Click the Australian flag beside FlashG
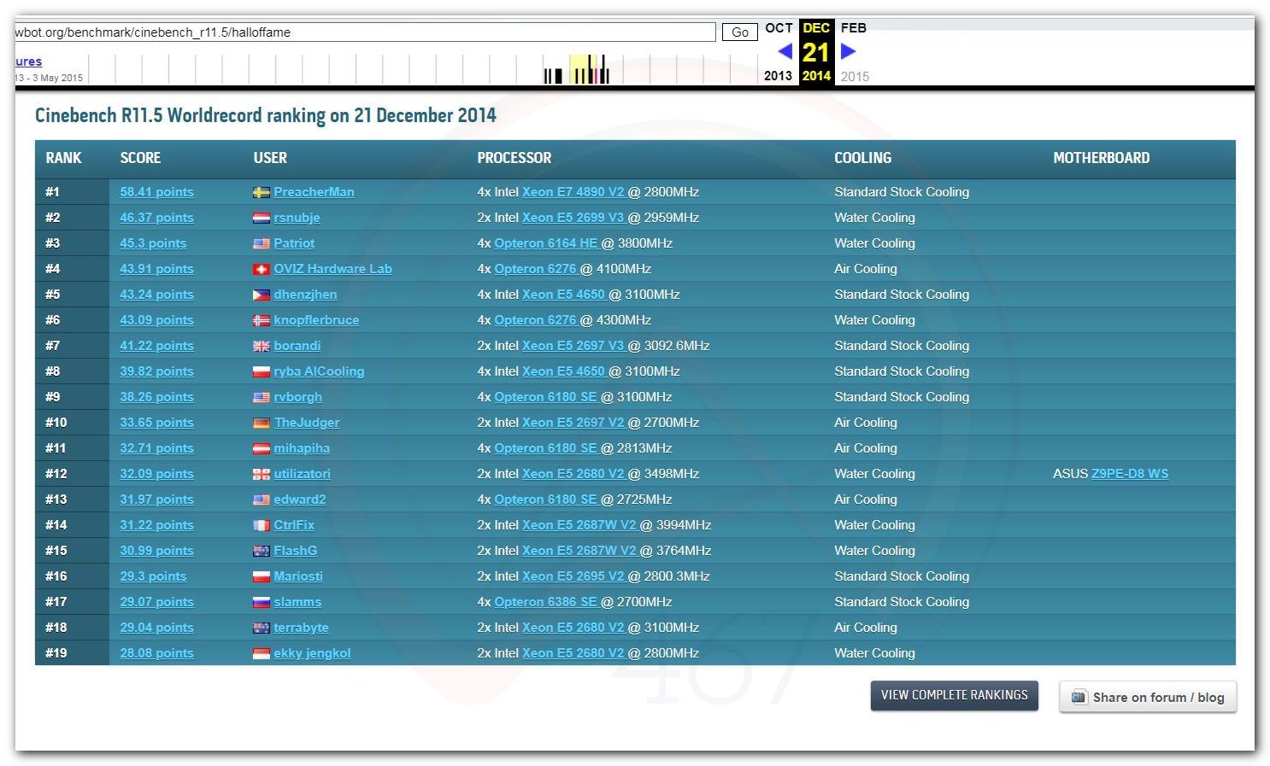The height and width of the screenshot is (766, 1270). 262,552
